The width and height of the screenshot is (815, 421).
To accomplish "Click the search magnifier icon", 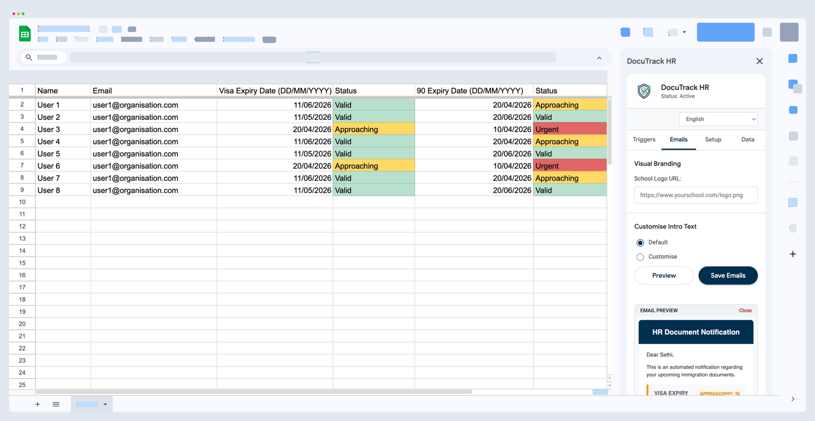I will (29, 57).
